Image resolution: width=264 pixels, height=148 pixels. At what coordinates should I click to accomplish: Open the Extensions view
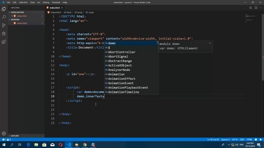point(4,42)
